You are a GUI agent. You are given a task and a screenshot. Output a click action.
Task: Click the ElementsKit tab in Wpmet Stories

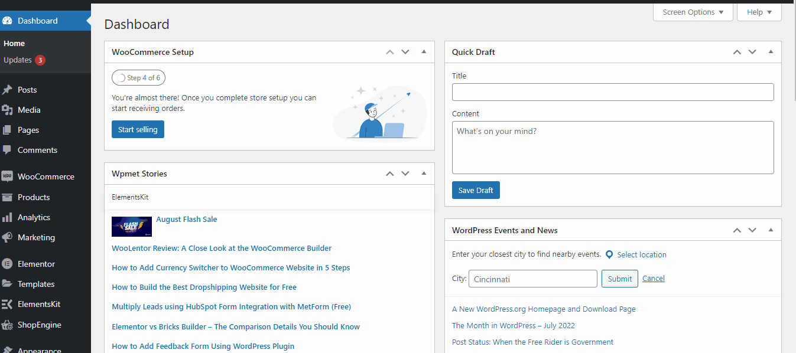pyautogui.click(x=130, y=197)
